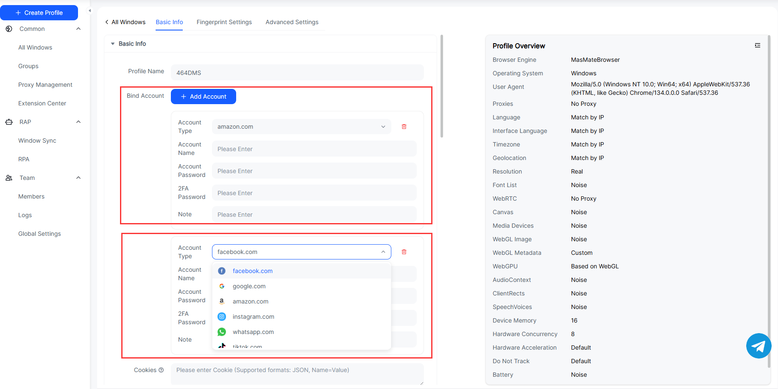The width and height of the screenshot is (778, 389).
Task: Go back to All Windows
Action: coord(125,22)
